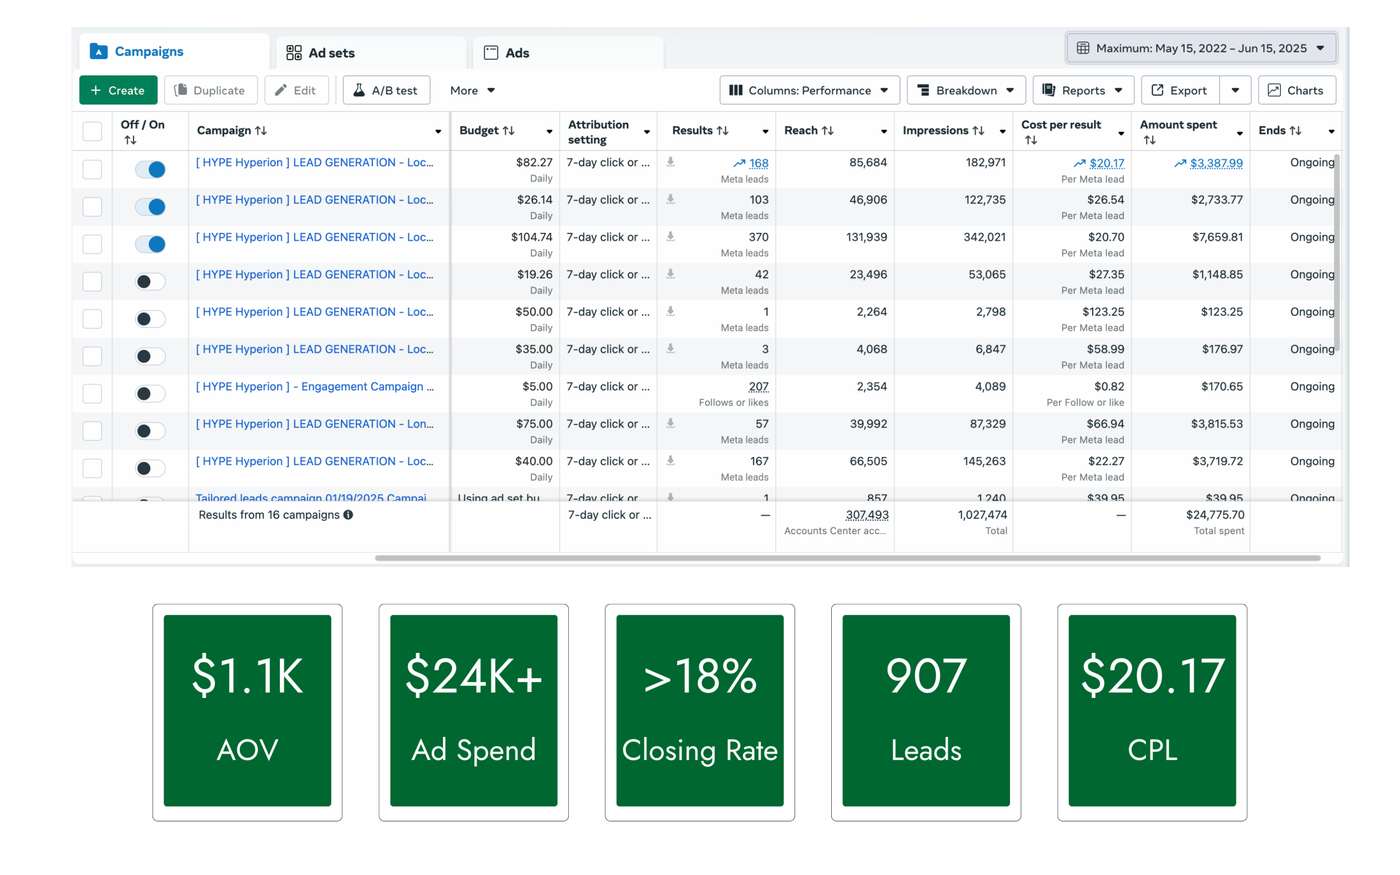
Task: Turn off the campaign with $104.74 daily budget
Action: point(150,244)
